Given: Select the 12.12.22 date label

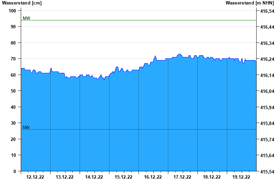Looking at the screenshot, I should tap(35, 177).
